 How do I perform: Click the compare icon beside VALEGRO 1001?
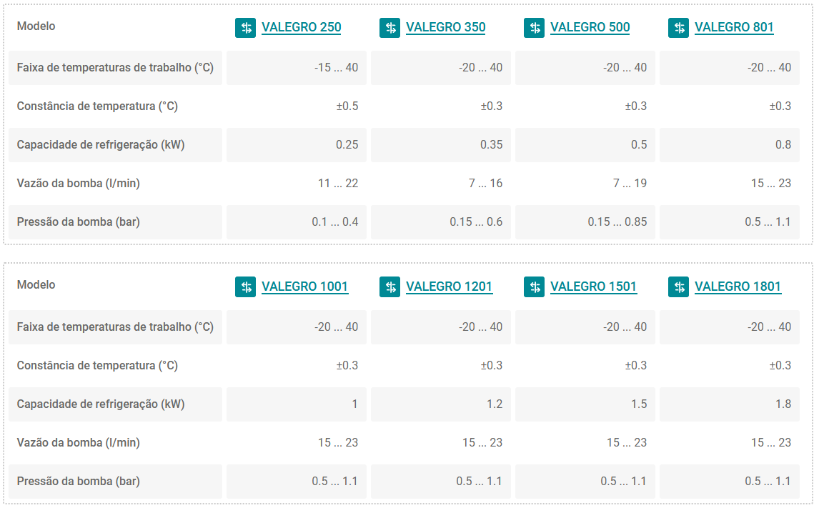click(245, 287)
